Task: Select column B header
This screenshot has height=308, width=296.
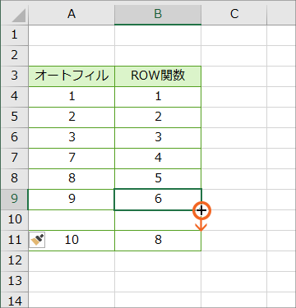Action: pos(158,14)
